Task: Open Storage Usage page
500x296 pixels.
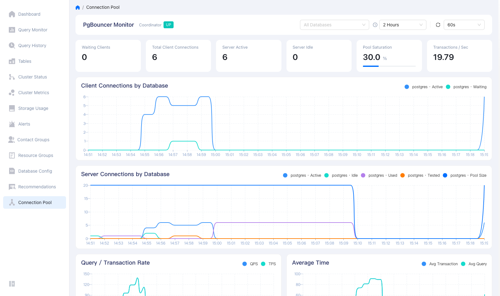Action: click(x=35, y=108)
